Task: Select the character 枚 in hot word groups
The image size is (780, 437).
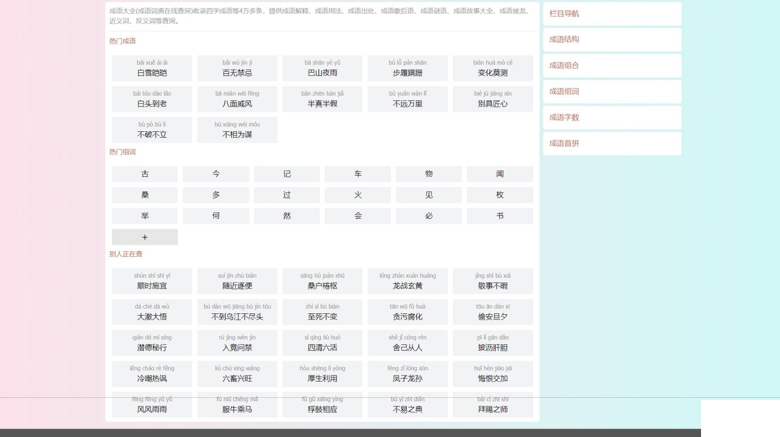Action: tap(500, 195)
